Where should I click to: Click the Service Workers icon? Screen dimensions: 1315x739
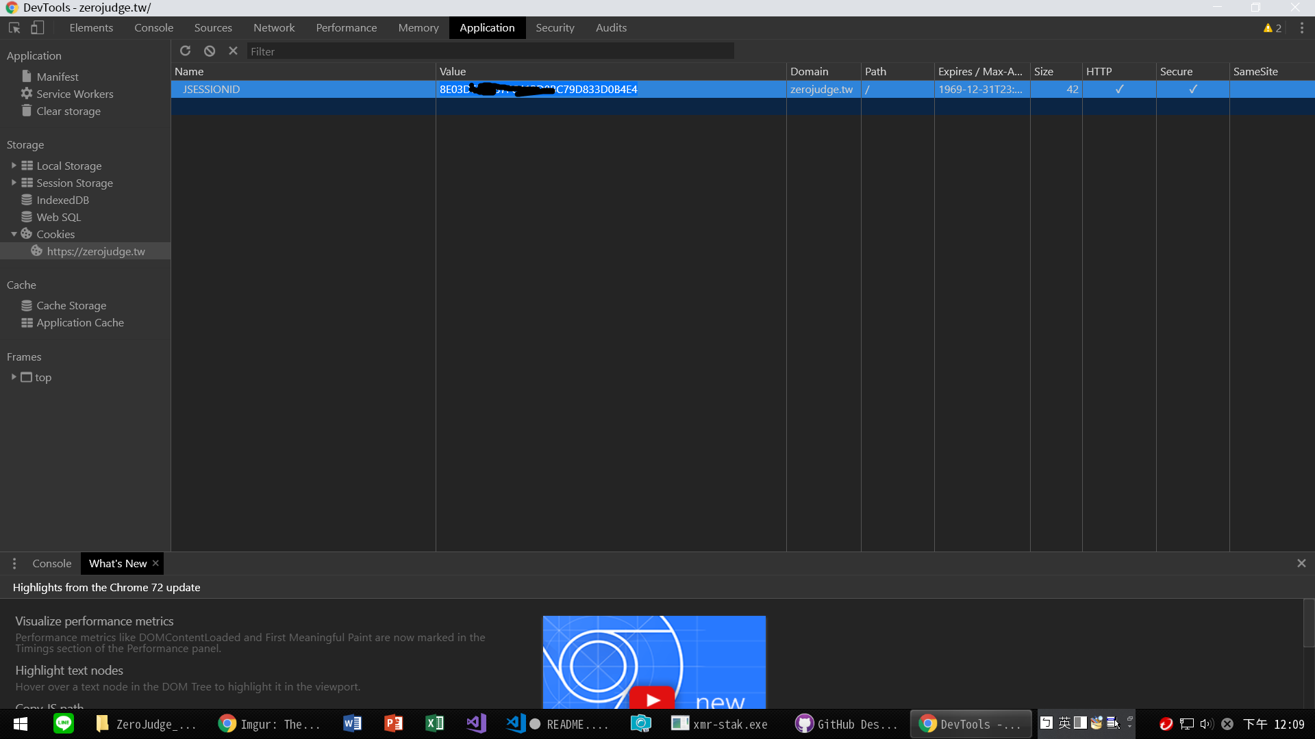point(27,93)
